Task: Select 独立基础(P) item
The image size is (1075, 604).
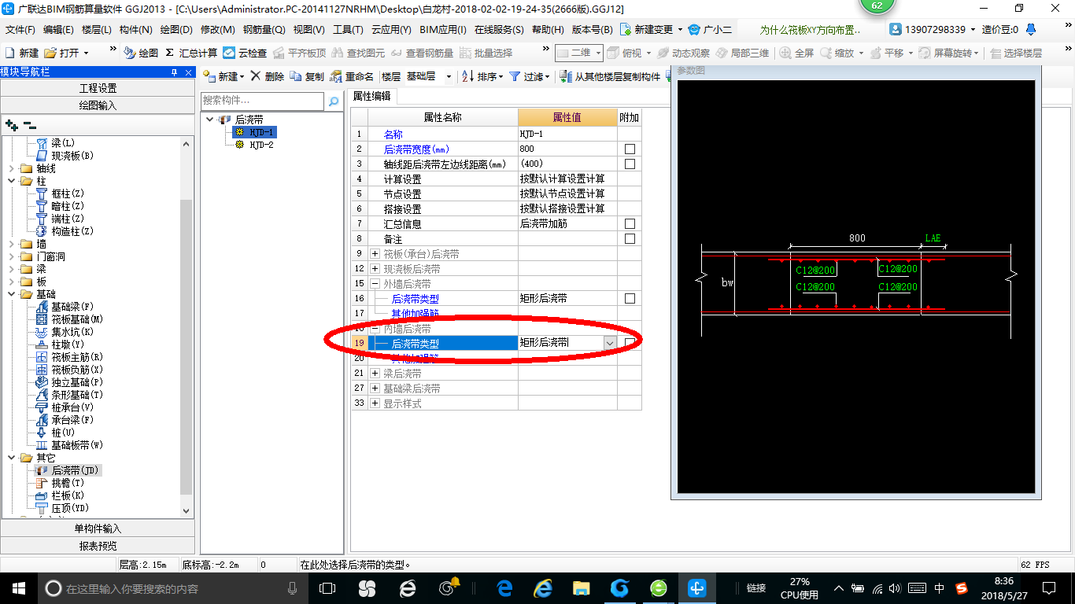Action: tap(69, 382)
